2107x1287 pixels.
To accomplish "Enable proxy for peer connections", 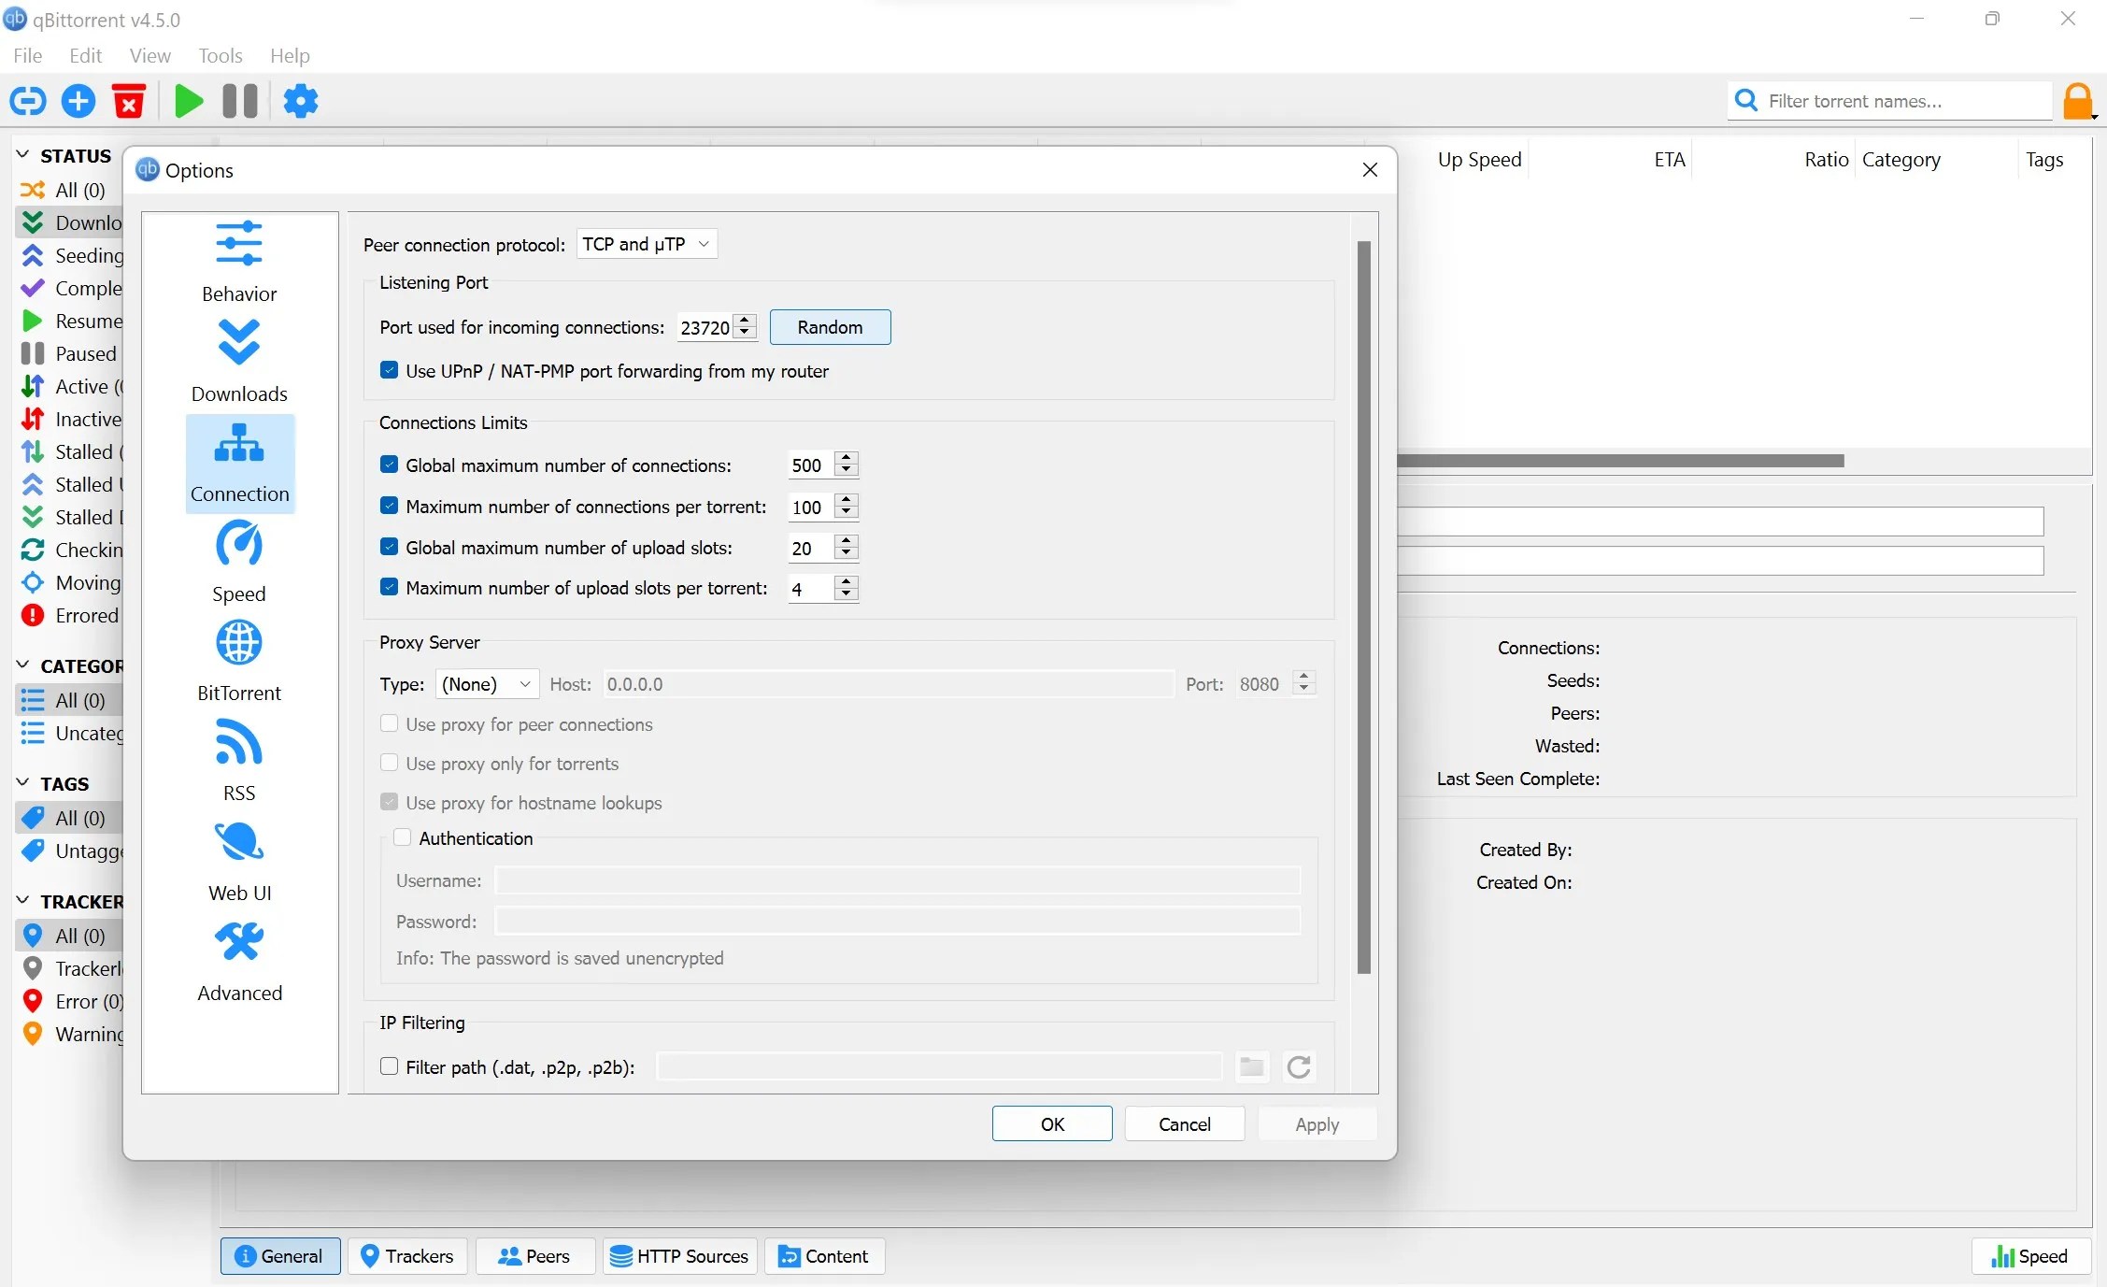I will (390, 724).
